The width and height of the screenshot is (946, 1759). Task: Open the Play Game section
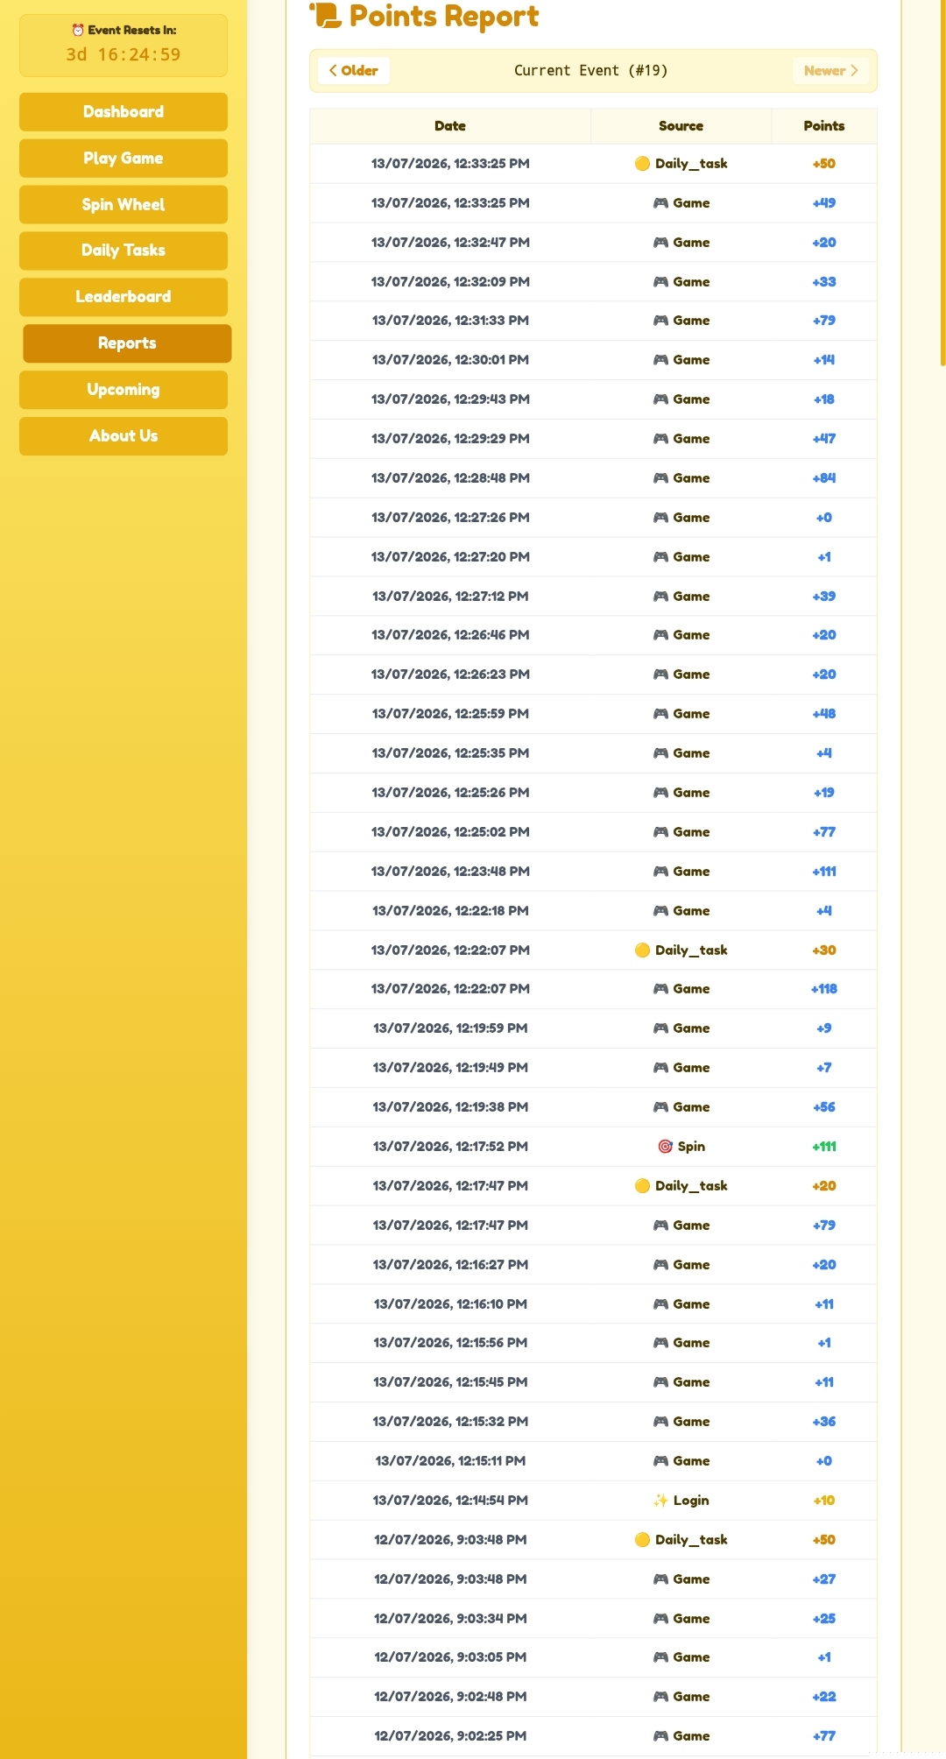coord(124,159)
